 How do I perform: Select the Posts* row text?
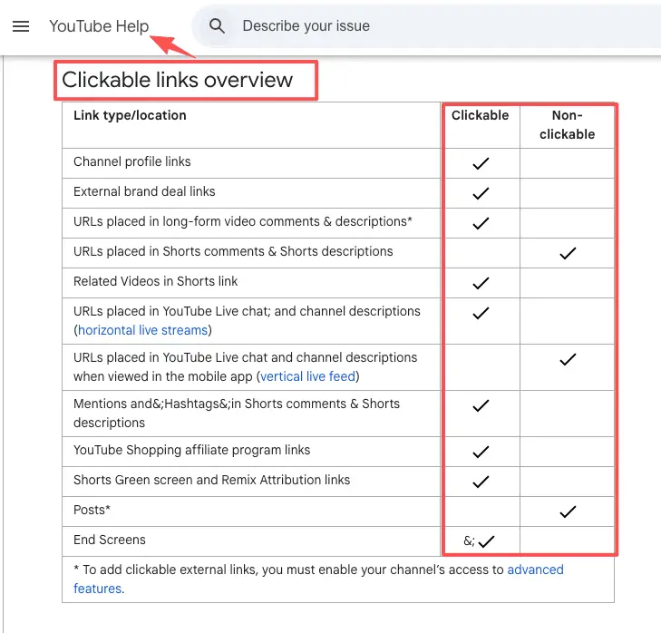[x=92, y=510]
